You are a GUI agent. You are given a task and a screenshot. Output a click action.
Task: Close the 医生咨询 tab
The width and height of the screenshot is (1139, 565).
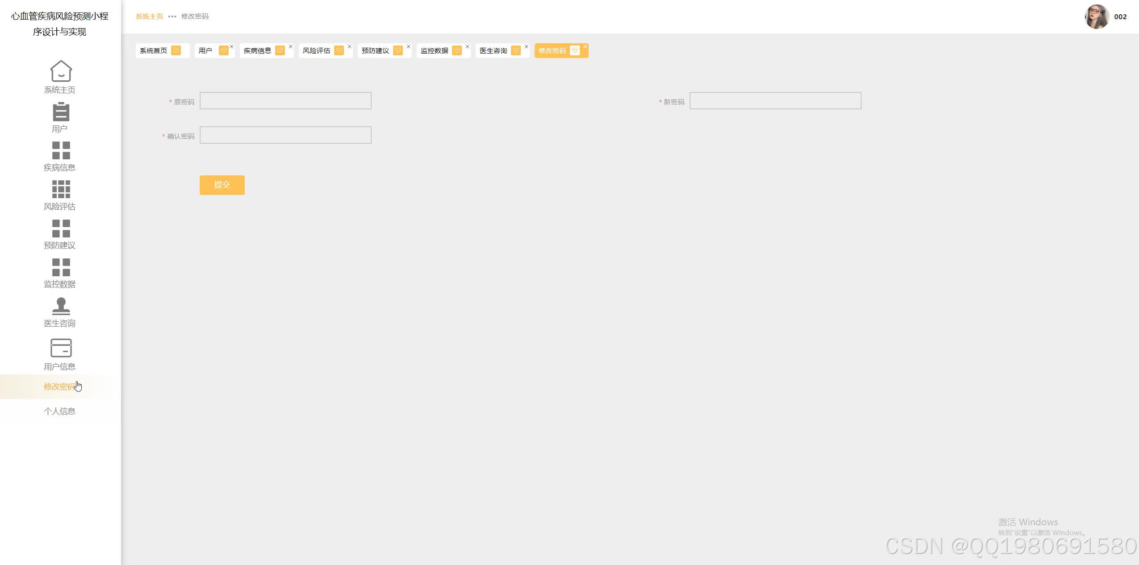point(527,46)
